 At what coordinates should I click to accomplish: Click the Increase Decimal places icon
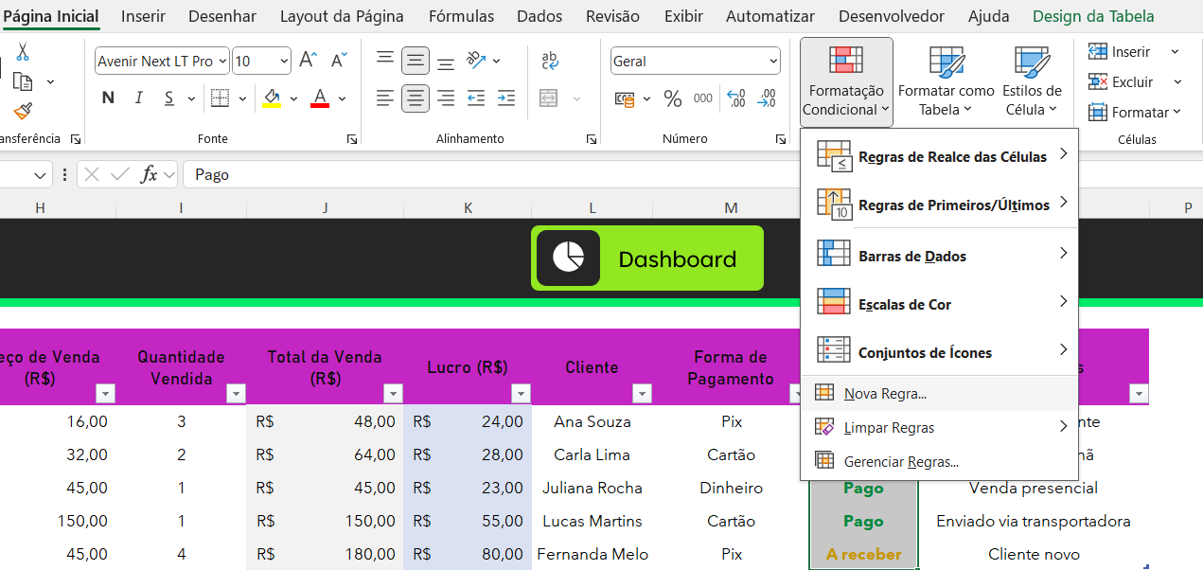(734, 98)
